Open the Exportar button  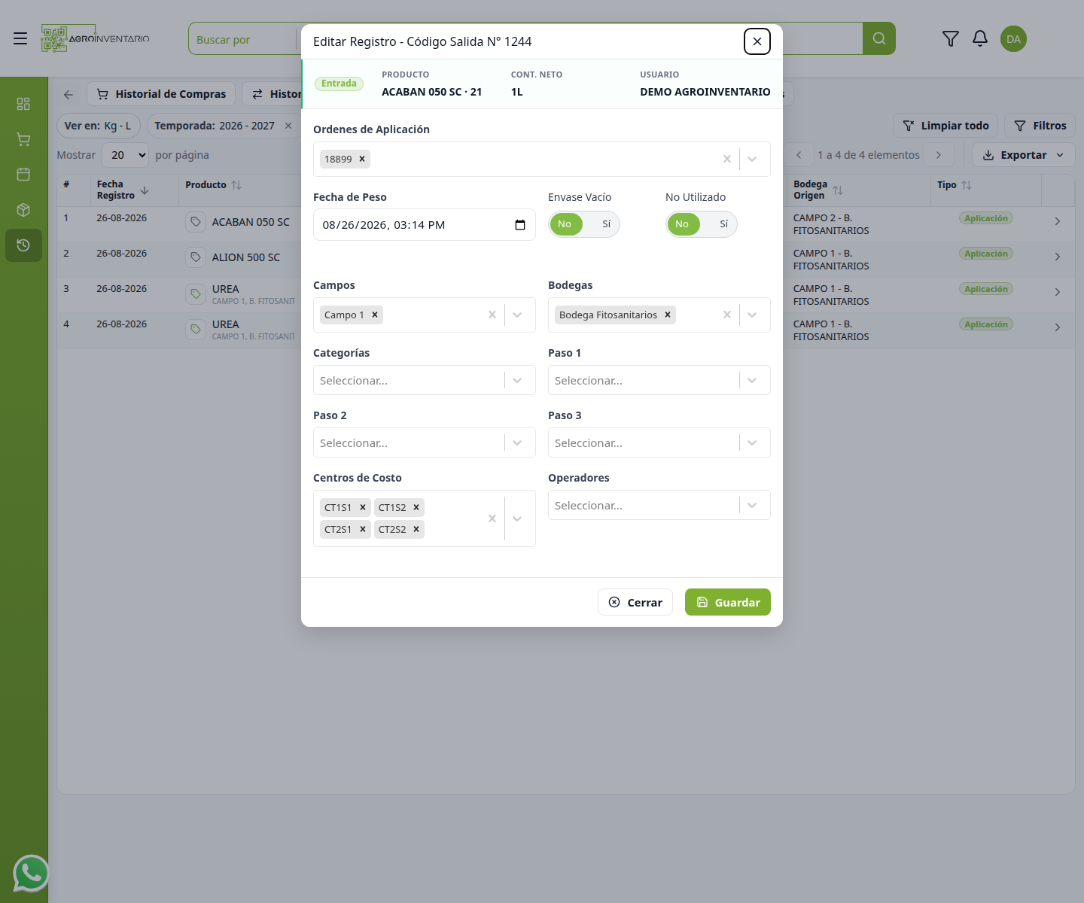pyautogui.click(x=1024, y=155)
